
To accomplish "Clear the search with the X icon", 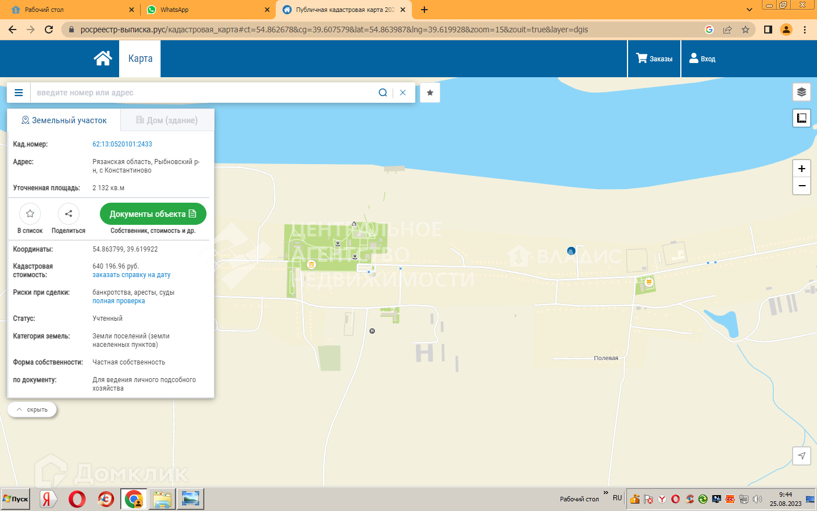I will 403,93.
